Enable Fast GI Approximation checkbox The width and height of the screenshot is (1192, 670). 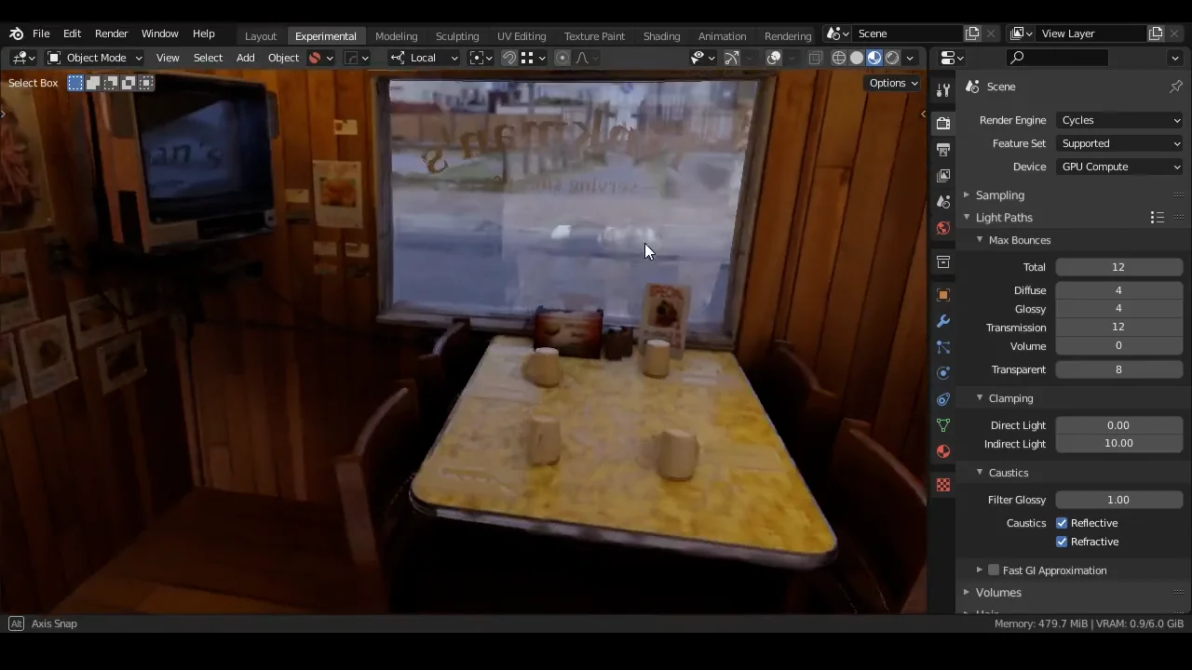pyautogui.click(x=994, y=570)
